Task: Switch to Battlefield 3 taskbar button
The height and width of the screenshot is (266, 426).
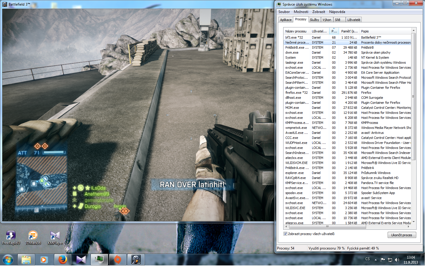Action: pyautogui.click(x=136, y=260)
